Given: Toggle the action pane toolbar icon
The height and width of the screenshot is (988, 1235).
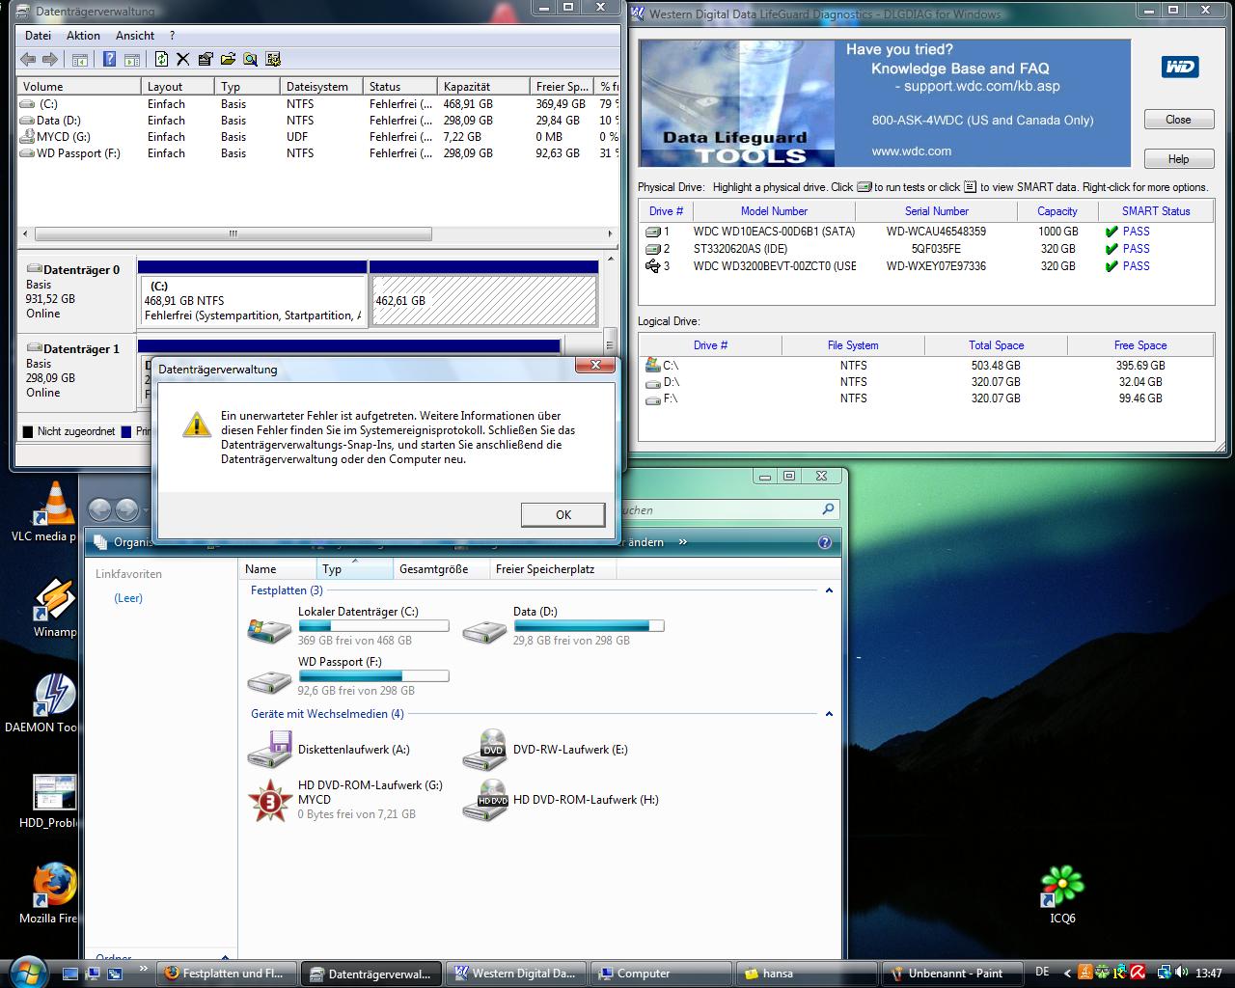Looking at the screenshot, I should (x=131, y=60).
